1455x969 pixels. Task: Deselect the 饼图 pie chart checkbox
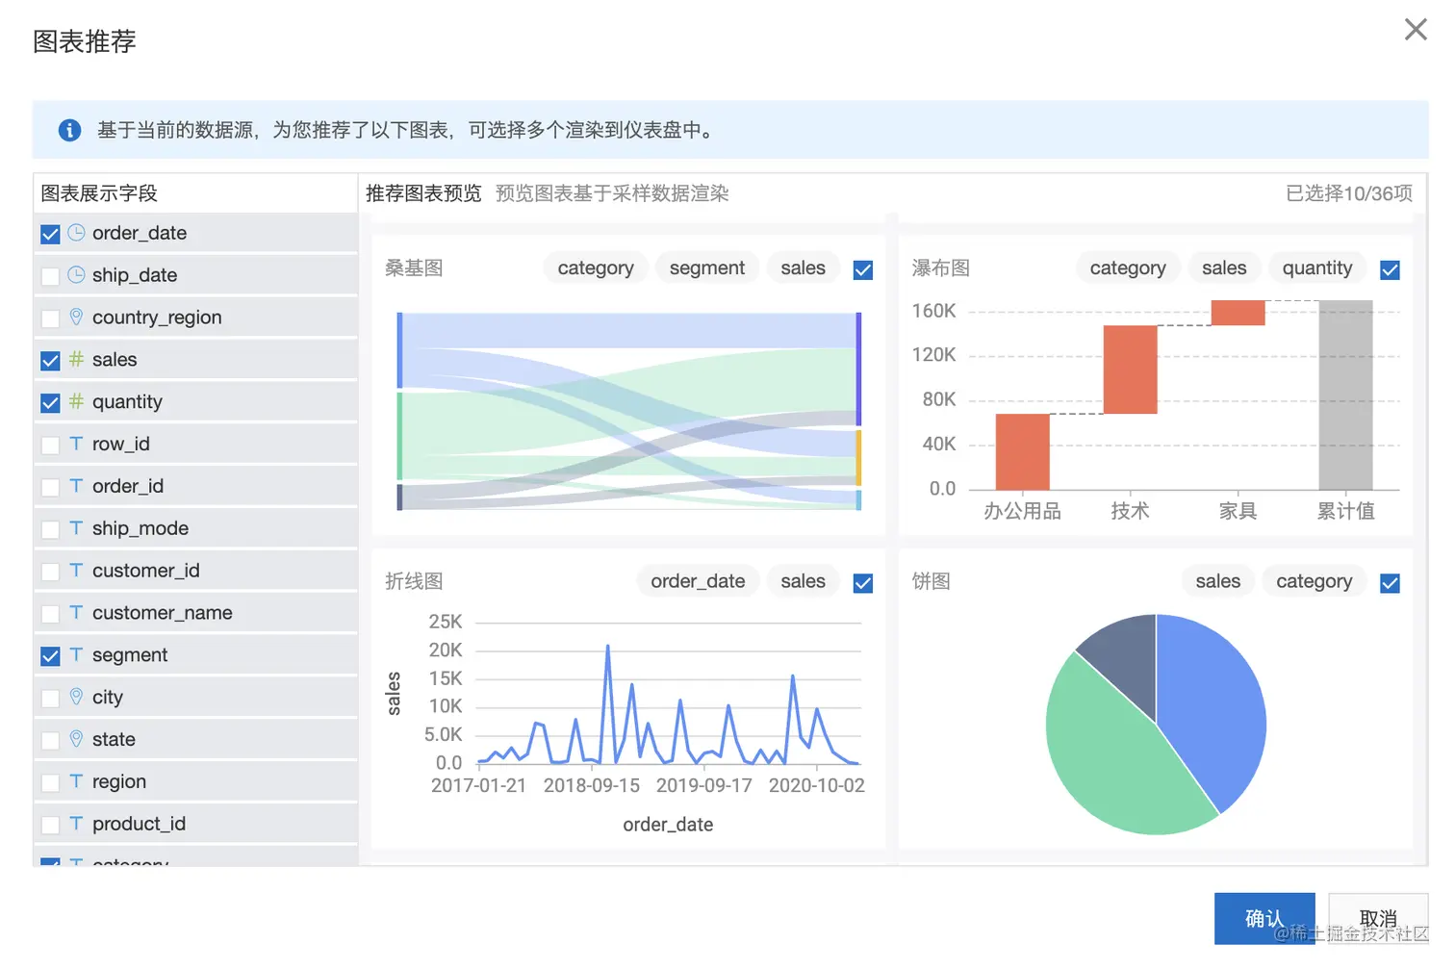[x=1390, y=583]
